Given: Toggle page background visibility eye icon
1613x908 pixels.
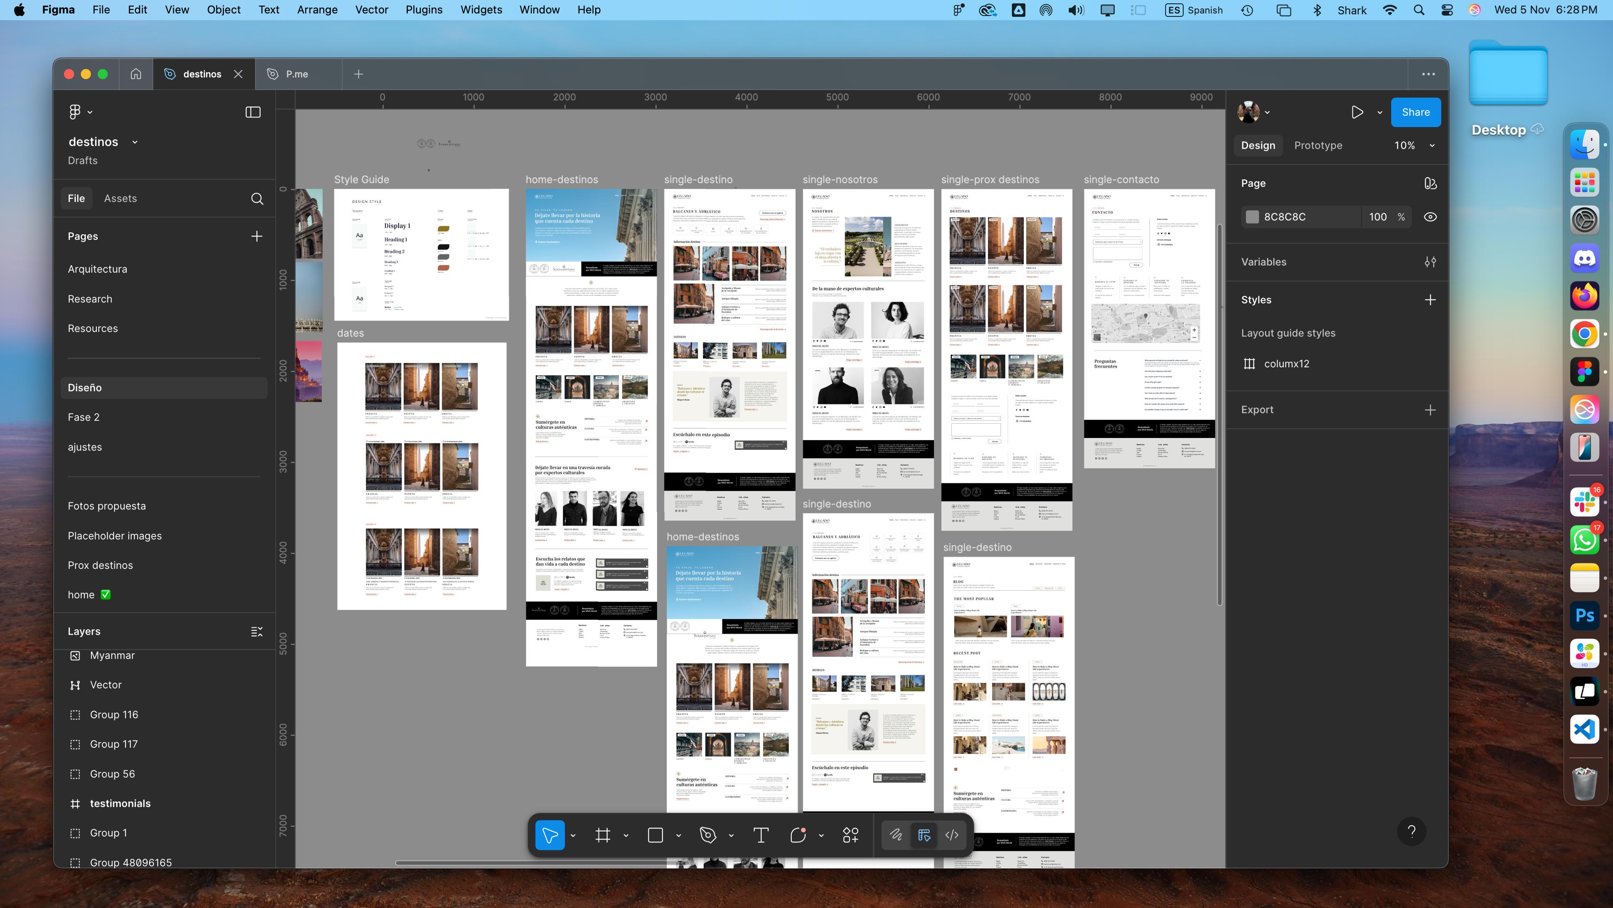Looking at the screenshot, I should [1430, 217].
